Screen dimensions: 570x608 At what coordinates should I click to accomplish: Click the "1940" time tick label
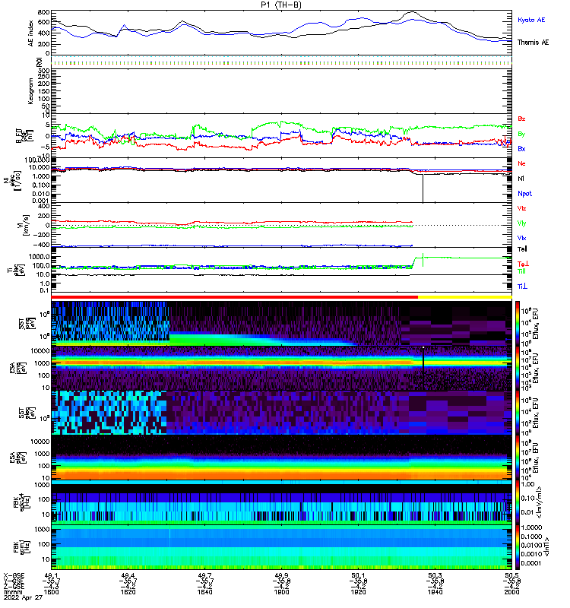coord(435,592)
